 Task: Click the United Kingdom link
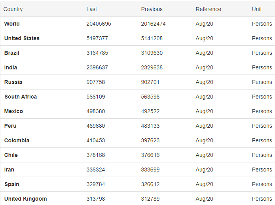coord(25,199)
